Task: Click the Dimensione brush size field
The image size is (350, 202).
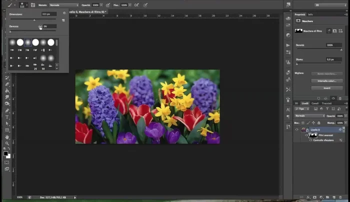Action: 48,14
